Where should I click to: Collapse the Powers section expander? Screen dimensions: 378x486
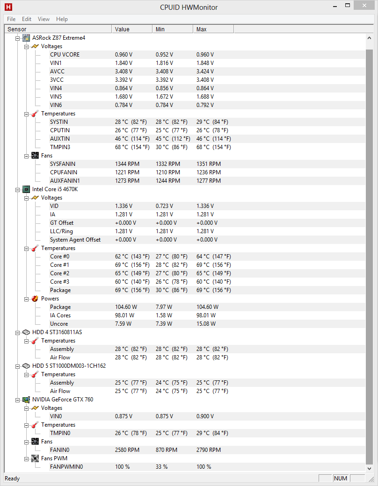pyautogui.click(x=26, y=299)
